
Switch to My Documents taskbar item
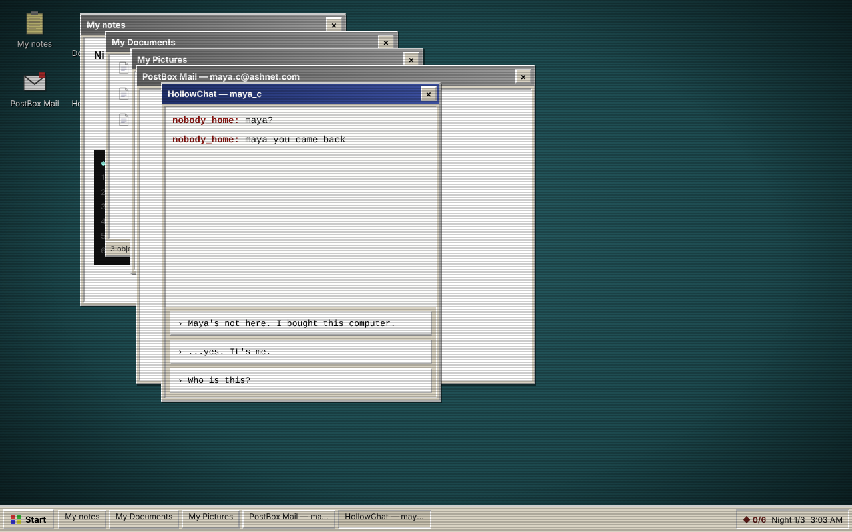coord(144,519)
